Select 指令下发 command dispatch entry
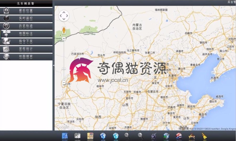236x141 pixels. (x=26, y=41)
